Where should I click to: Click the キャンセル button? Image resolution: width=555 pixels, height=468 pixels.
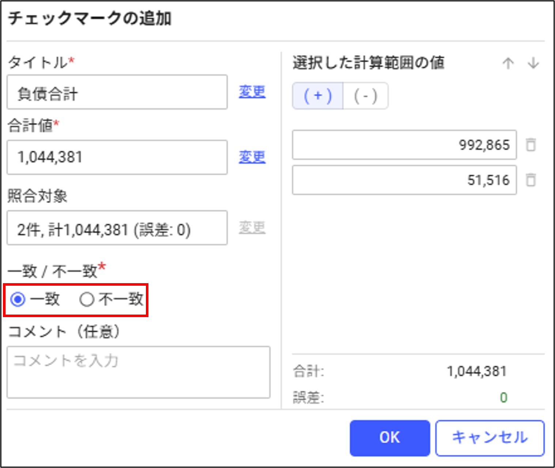pos(490,438)
